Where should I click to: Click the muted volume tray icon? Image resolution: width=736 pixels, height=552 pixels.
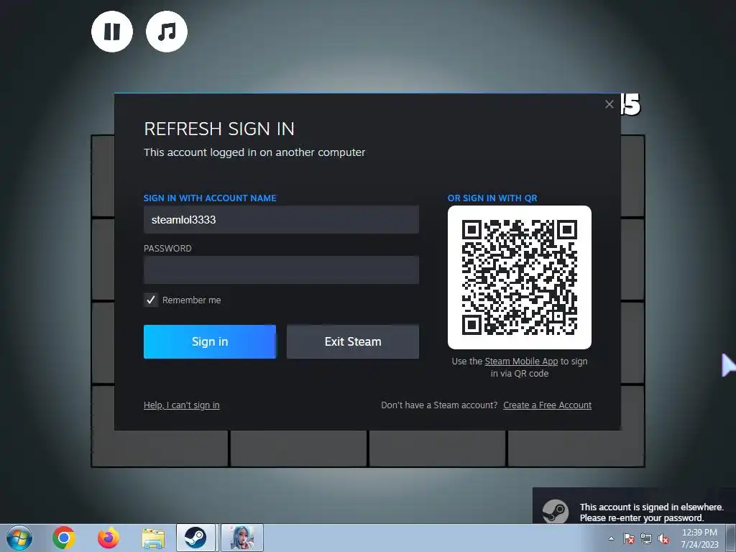click(x=663, y=539)
